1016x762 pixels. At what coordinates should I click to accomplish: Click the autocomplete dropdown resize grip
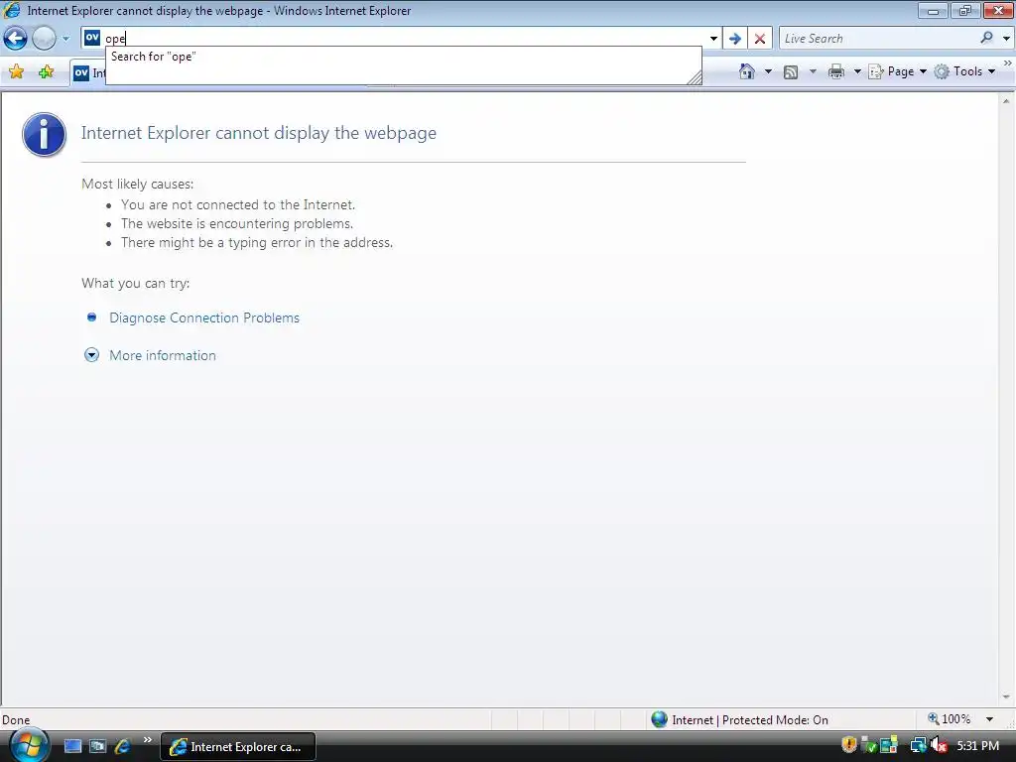(x=694, y=77)
